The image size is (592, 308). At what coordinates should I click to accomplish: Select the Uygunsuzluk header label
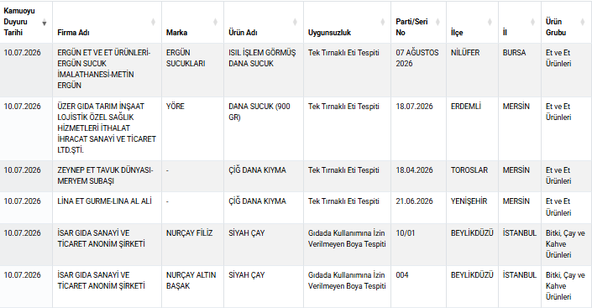pyautogui.click(x=329, y=33)
